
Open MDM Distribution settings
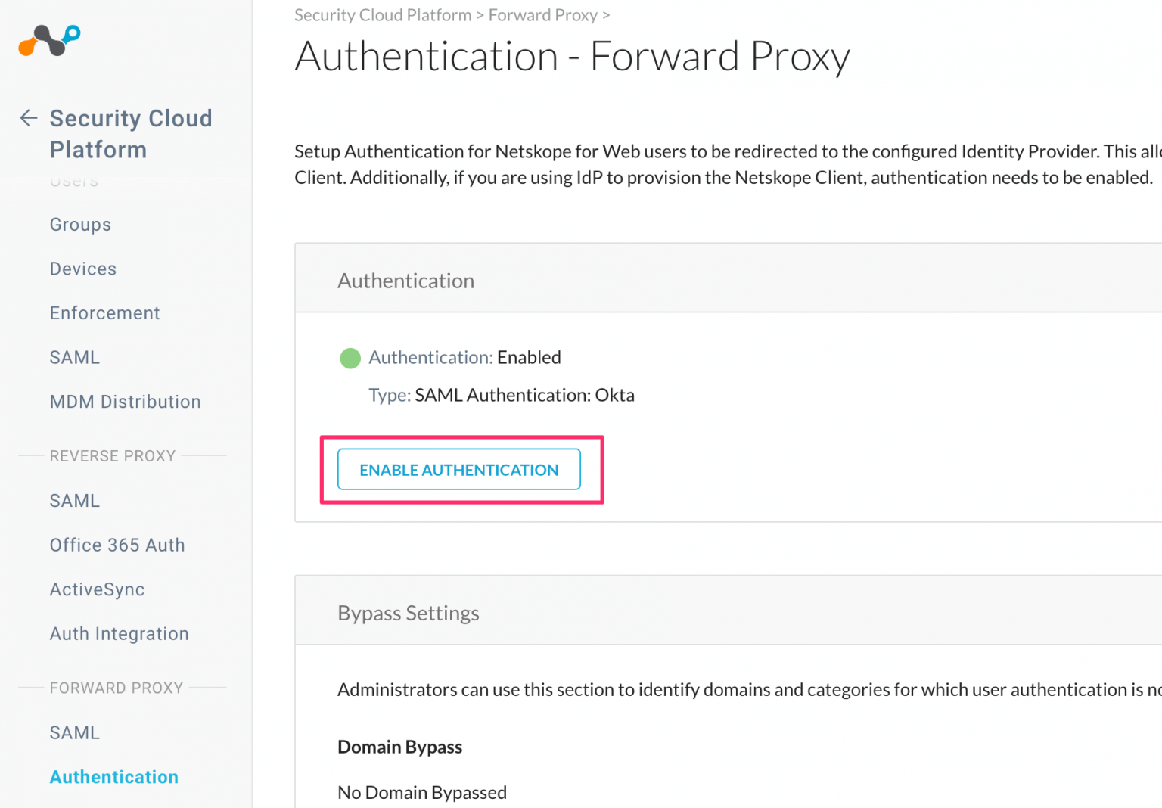[125, 402]
